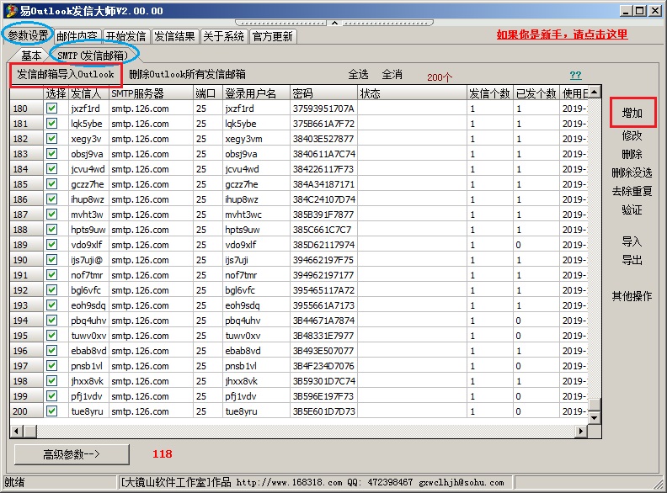Toggle the checkbox for row 190
The image size is (667, 493).
point(52,260)
